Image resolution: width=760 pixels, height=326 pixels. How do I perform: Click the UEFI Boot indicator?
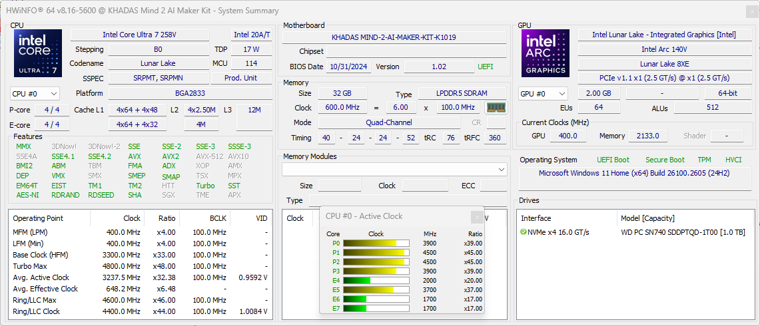613,160
